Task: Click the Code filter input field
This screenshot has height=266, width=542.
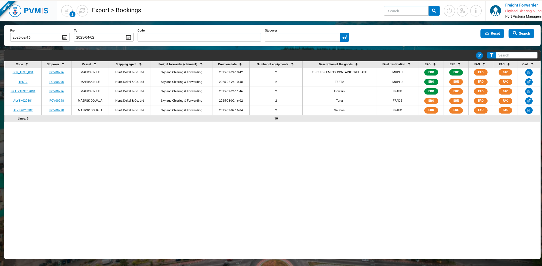Action: coord(199,37)
